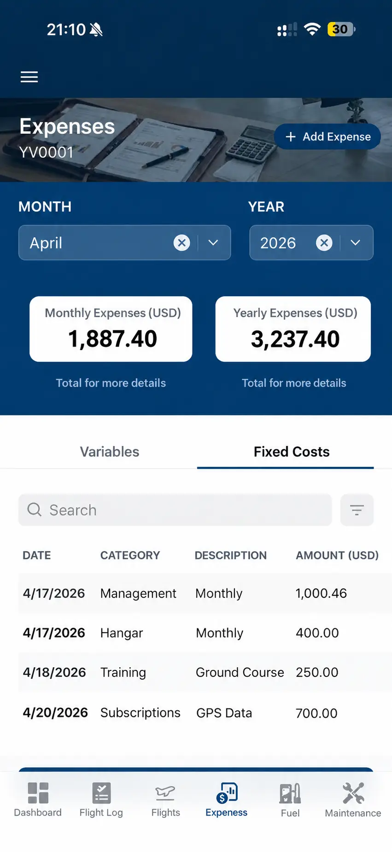Image resolution: width=392 pixels, height=852 pixels.
Task: Open monthly total details link
Action: pos(111,383)
